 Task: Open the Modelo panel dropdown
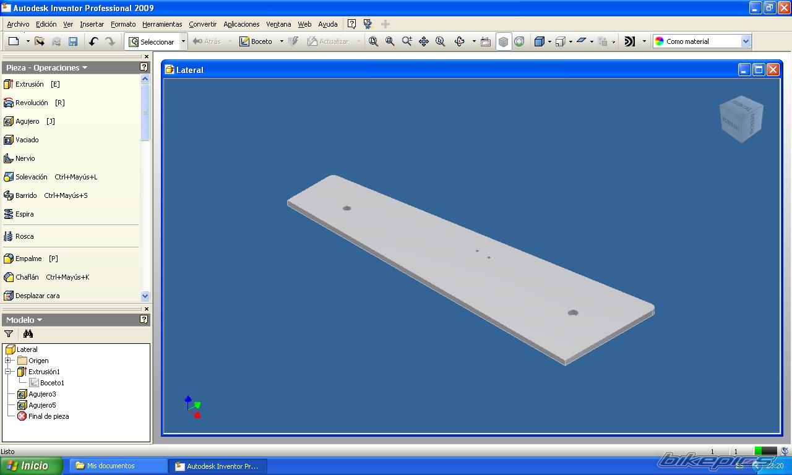(24, 320)
